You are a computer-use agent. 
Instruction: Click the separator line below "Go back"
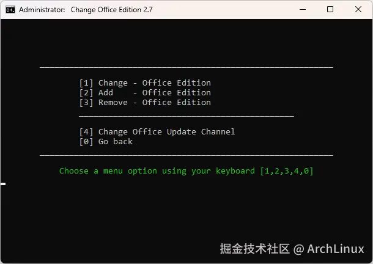186,156
